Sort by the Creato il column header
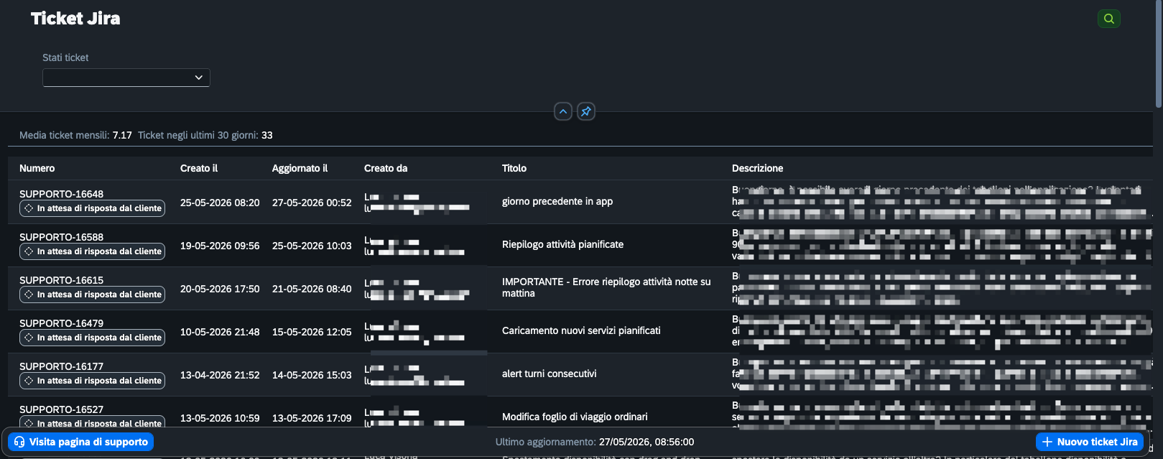The width and height of the screenshot is (1163, 459). (199, 168)
